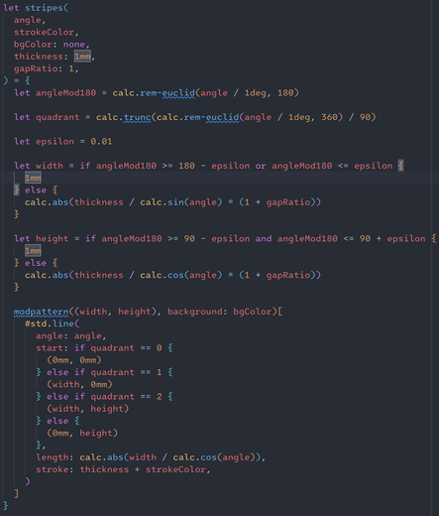Click the underlined "trunc" function name
This screenshot has height=516, width=439.
pyautogui.click(x=137, y=117)
